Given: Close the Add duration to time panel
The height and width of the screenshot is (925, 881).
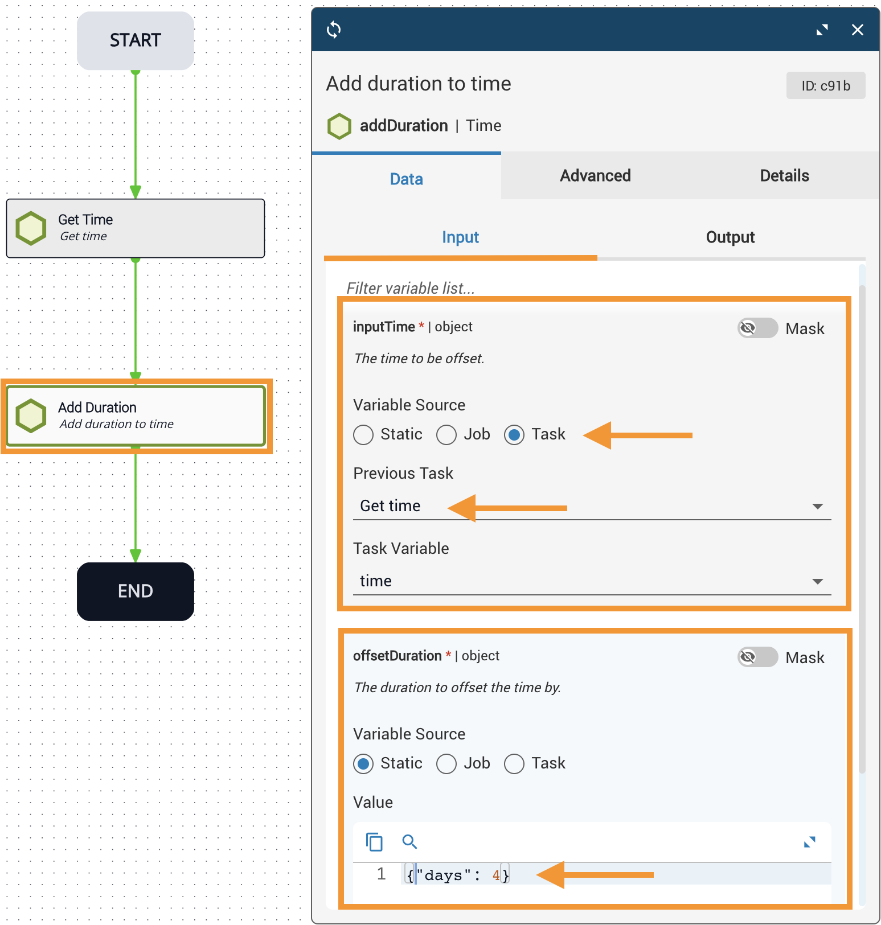Looking at the screenshot, I should click(857, 30).
